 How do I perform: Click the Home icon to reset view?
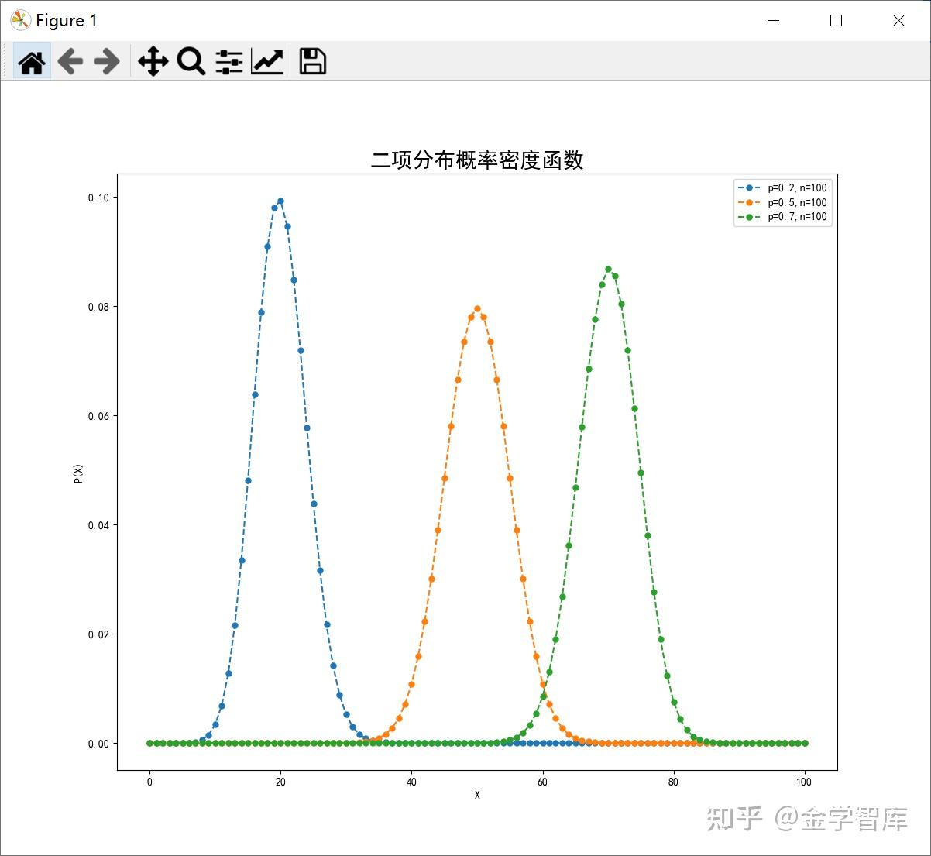(x=31, y=61)
